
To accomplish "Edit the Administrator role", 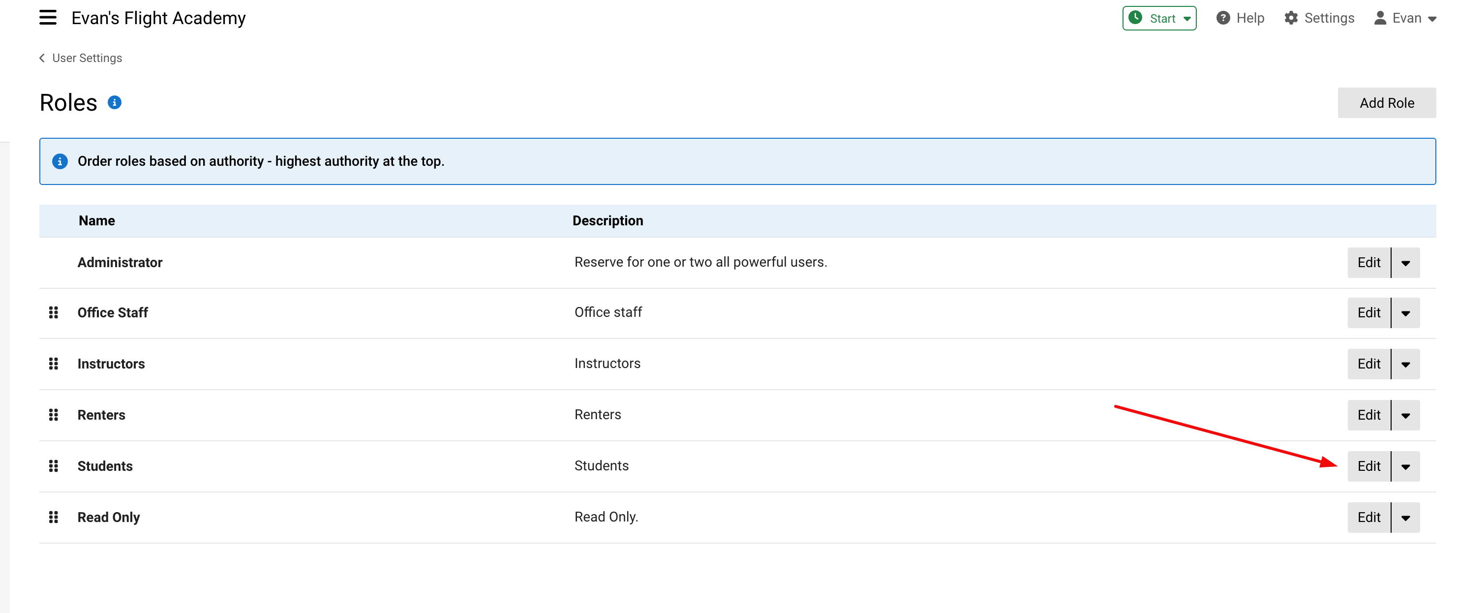I will click(1368, 263).
